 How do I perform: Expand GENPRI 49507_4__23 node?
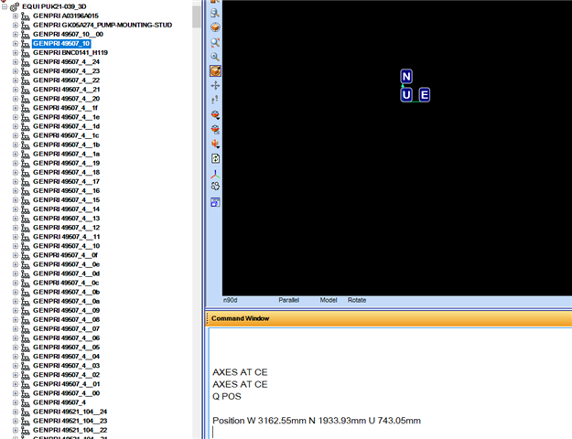click(x=16, y=71)
